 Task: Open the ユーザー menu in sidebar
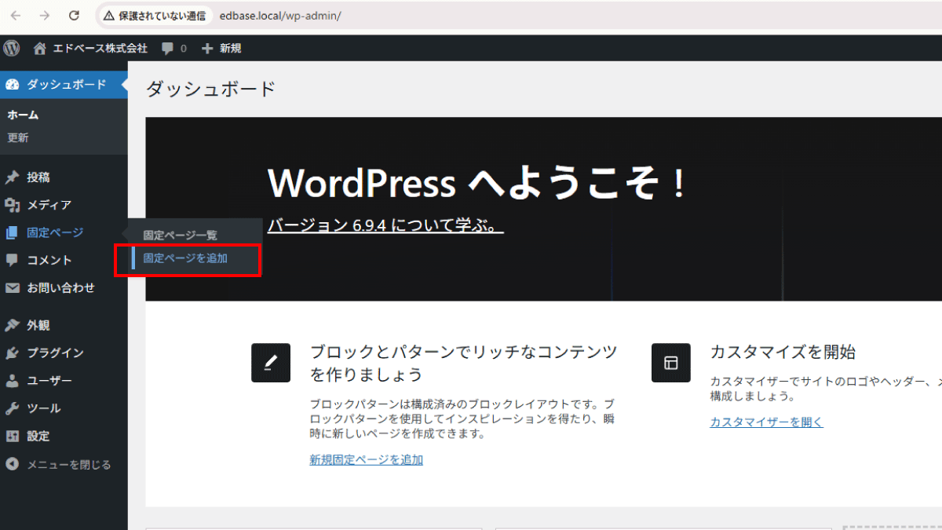[x=49, y=381]
